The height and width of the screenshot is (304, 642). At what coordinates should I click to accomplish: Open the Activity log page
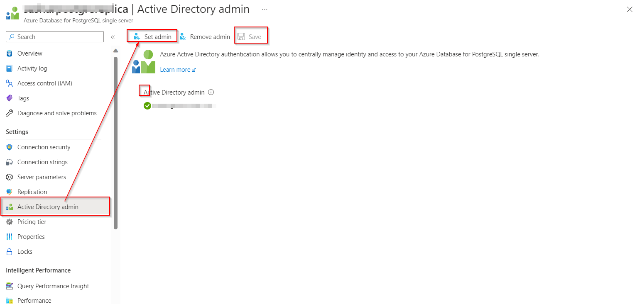pyautogui.click(x=32, y=68)
